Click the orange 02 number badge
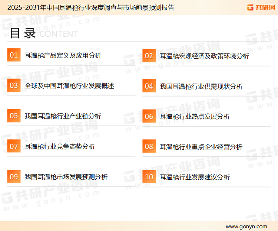The width and height of the screenshot is (278, 231). coord(149,56)
